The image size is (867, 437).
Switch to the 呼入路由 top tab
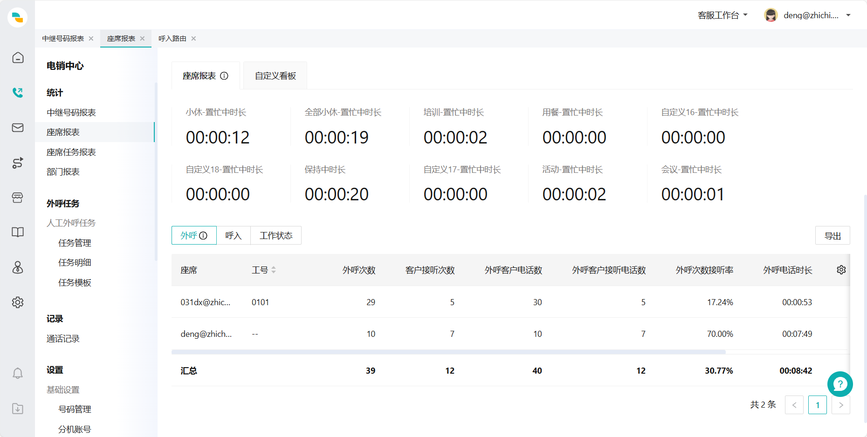[172, 39]
